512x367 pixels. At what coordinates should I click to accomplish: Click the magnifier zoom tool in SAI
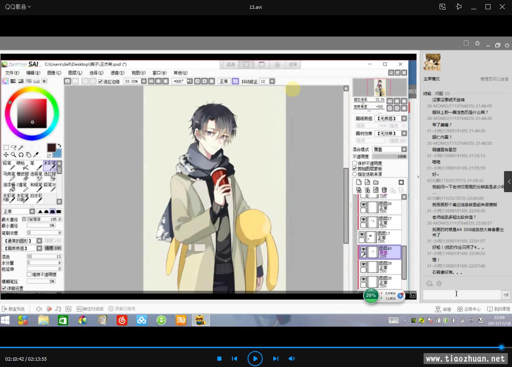coord(13,155)
